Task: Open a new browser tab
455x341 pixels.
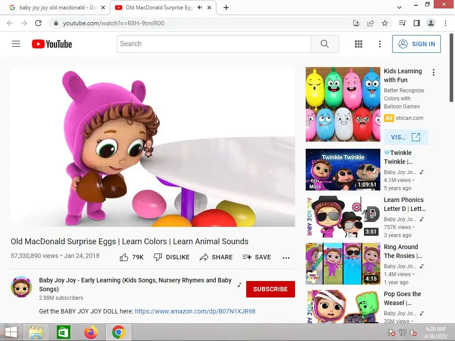Action: click(x=226, y=8)
